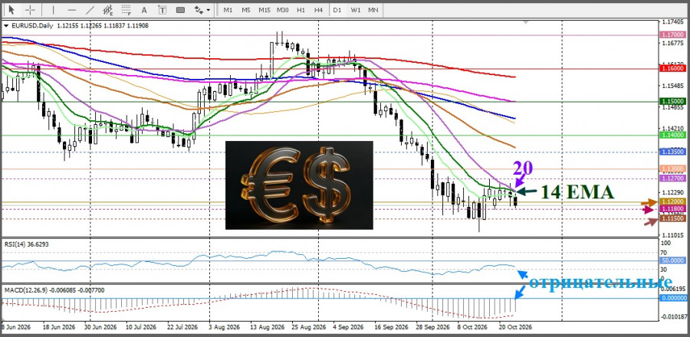Image resolution: width=690 pixels, height=337 pixels.
Task: Select the light green 1.14000 level label
Action: pyautogui.click(x=672, y=135)
